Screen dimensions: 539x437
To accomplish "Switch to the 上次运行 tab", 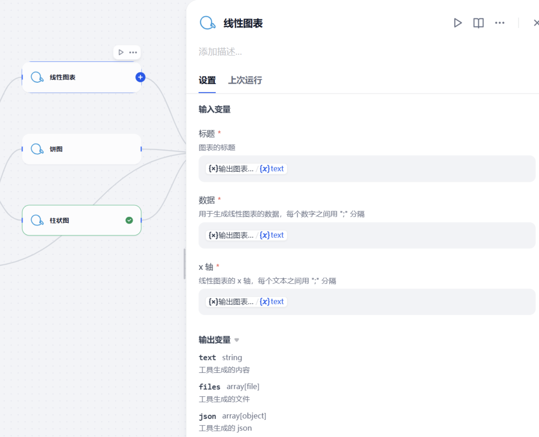I will (x=245, y=80).
